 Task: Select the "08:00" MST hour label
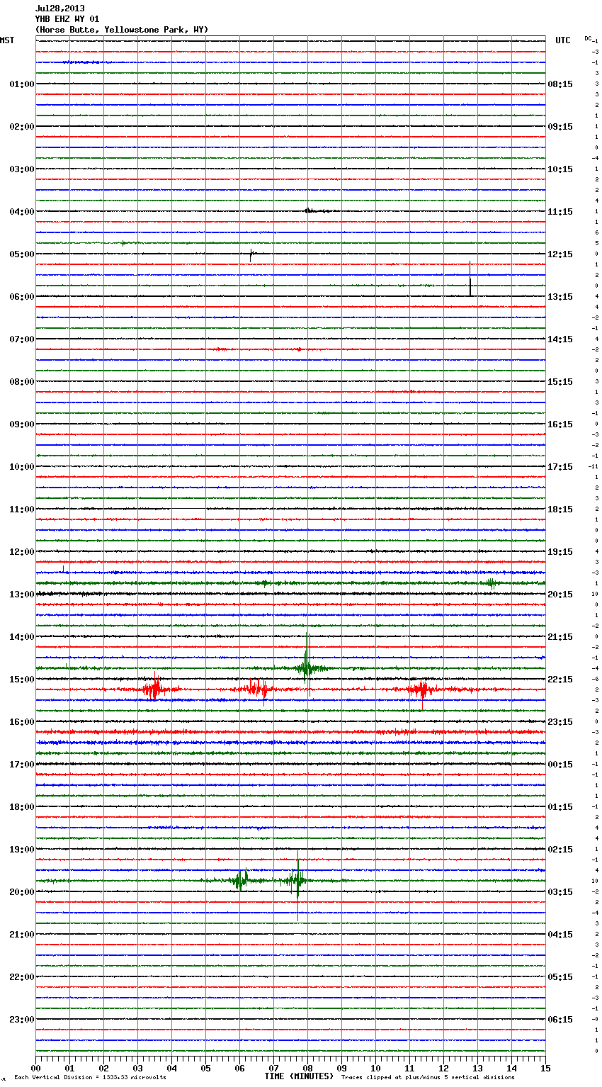tap(22, 382)
